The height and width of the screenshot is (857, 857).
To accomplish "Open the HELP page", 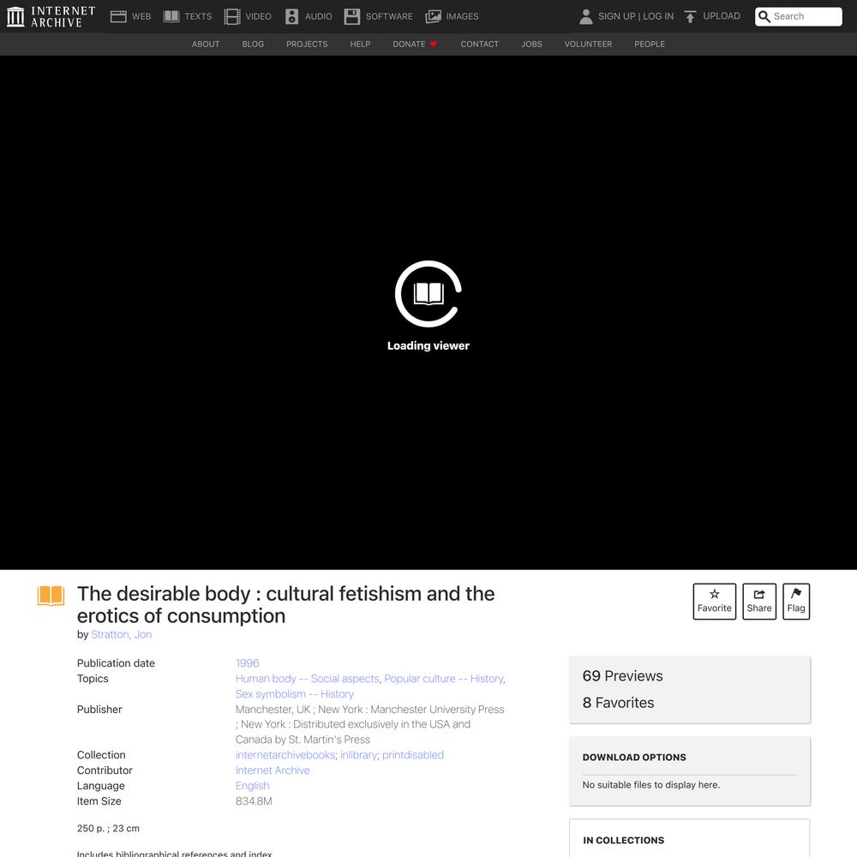I will (360, 45).
